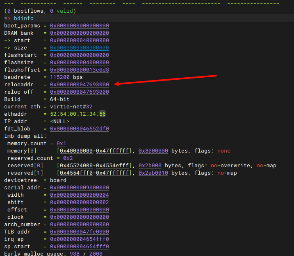Click the memory.count value 0x1
The width and height of the screenshot is (294, 256).
62,144
